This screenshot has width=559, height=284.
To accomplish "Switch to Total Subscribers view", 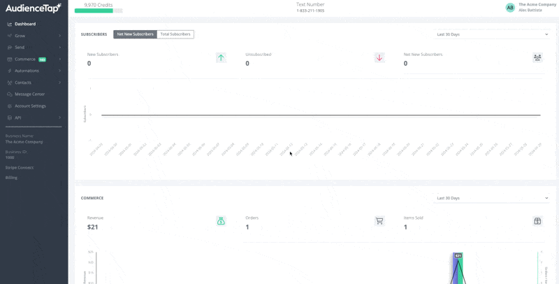I will click(x=175, y=34).
